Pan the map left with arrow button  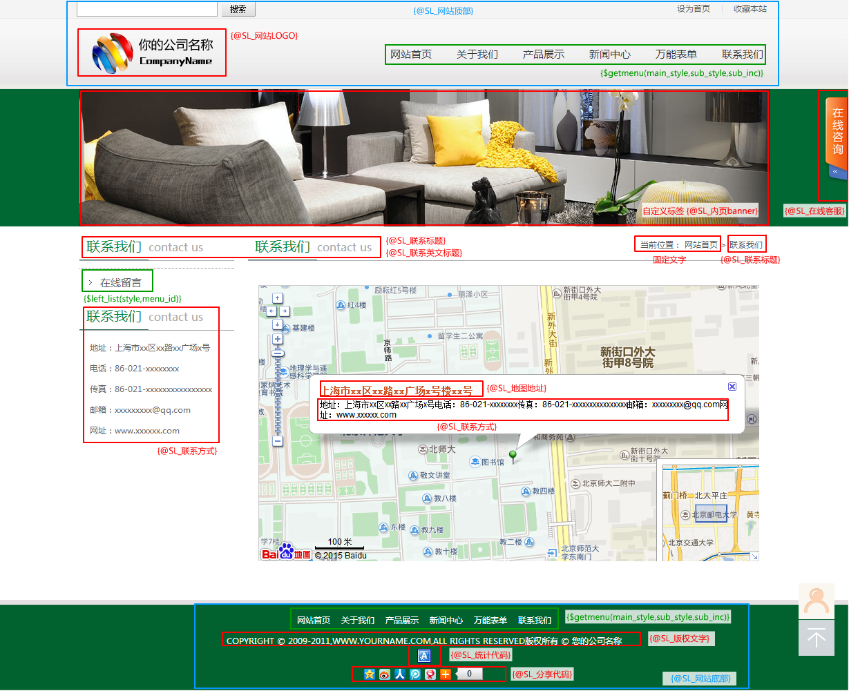[x=271, y=311]
